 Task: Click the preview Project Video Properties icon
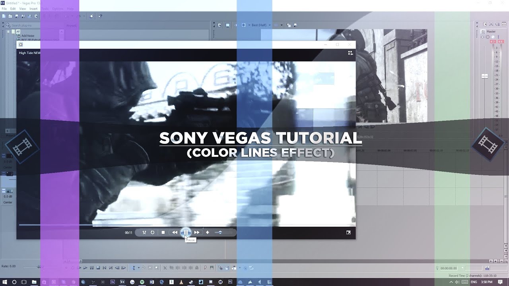coord(219,25)
